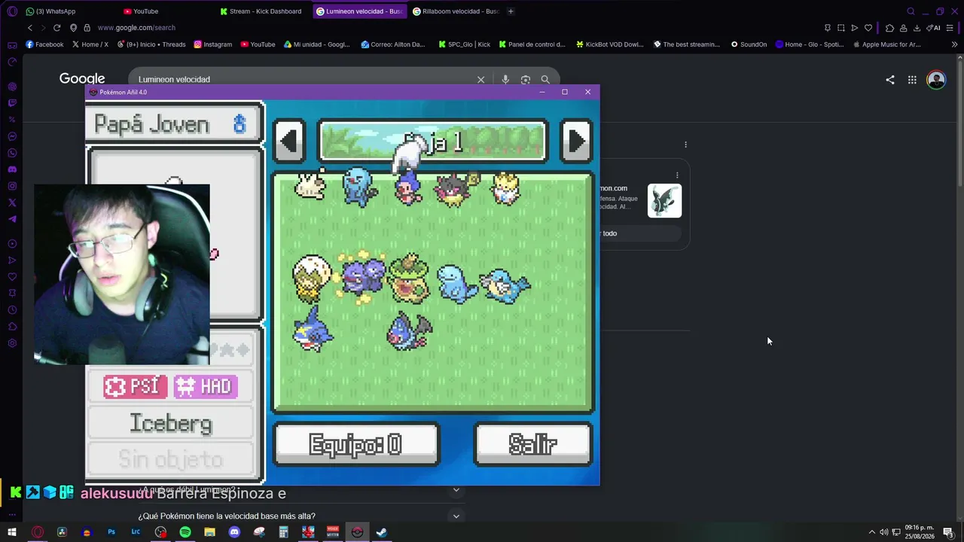Open the Google account avatar menu

coord(936,79)
